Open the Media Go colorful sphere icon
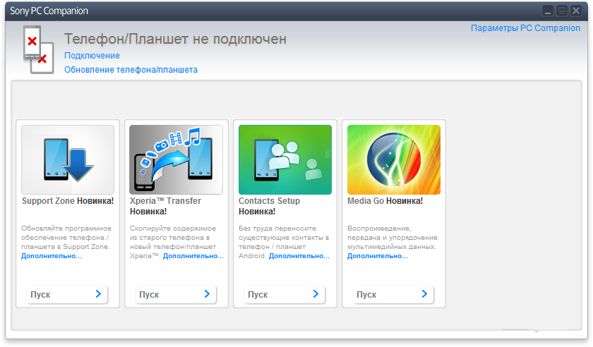 click(394, 159)
